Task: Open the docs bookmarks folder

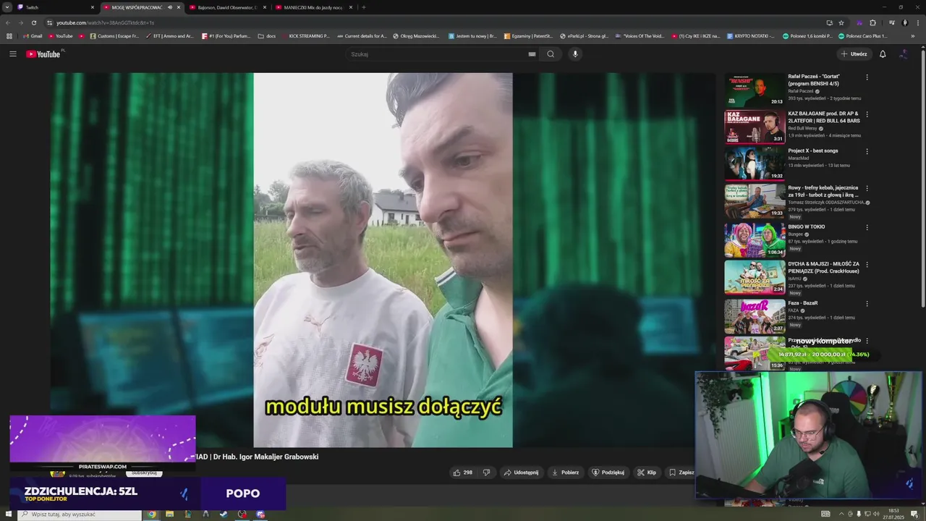Action: click(267, 35)
